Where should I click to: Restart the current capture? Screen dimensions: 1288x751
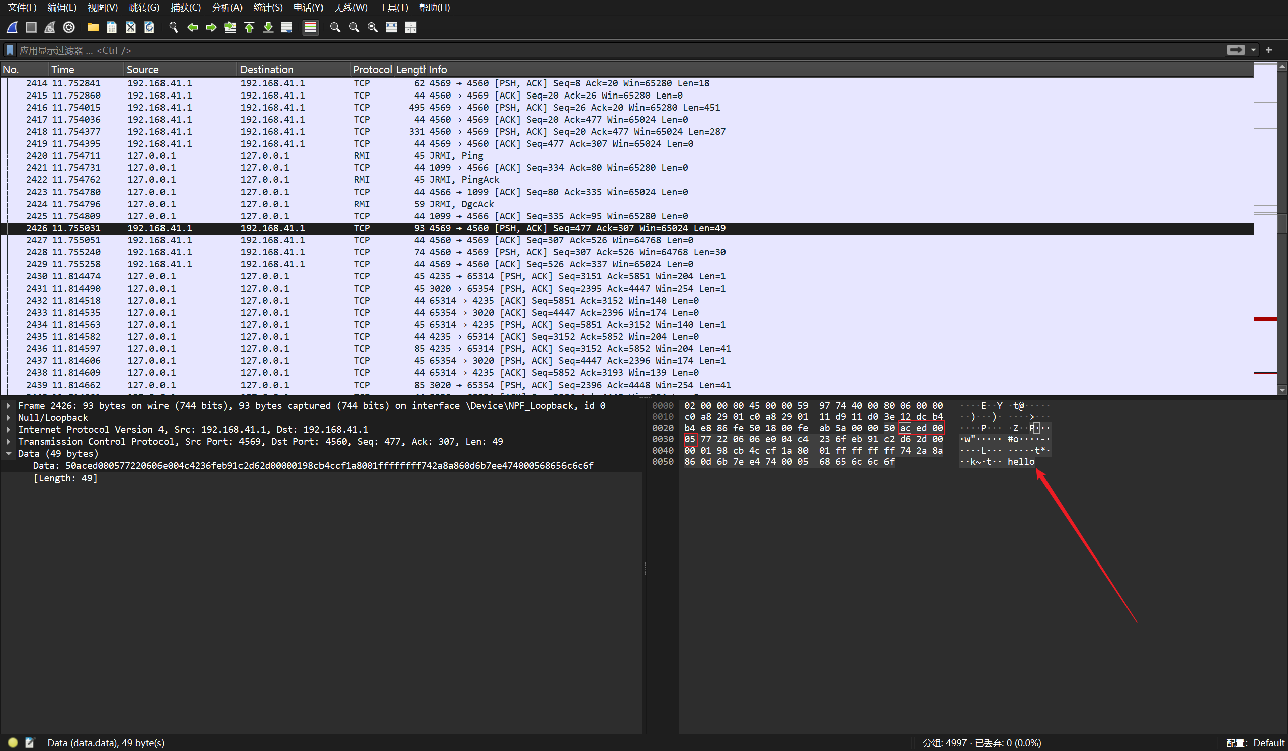coord(50,27)
